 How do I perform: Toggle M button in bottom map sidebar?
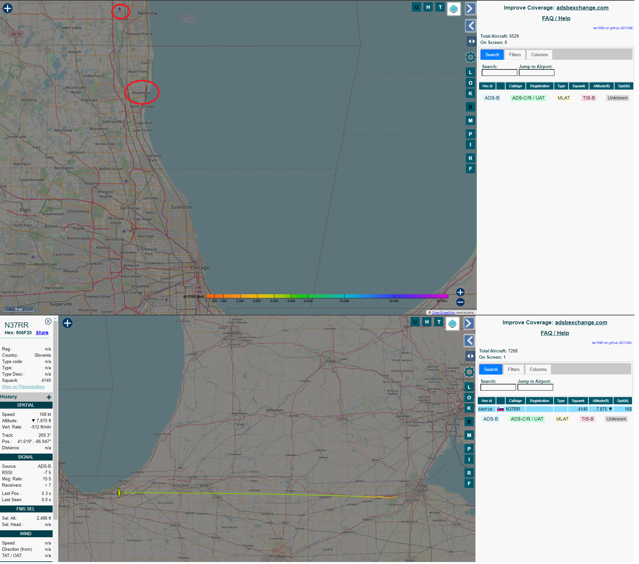pos(469,436)
